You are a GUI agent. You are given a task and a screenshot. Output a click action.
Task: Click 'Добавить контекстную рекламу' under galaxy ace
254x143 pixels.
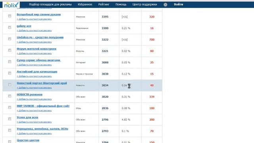(35, 31)
